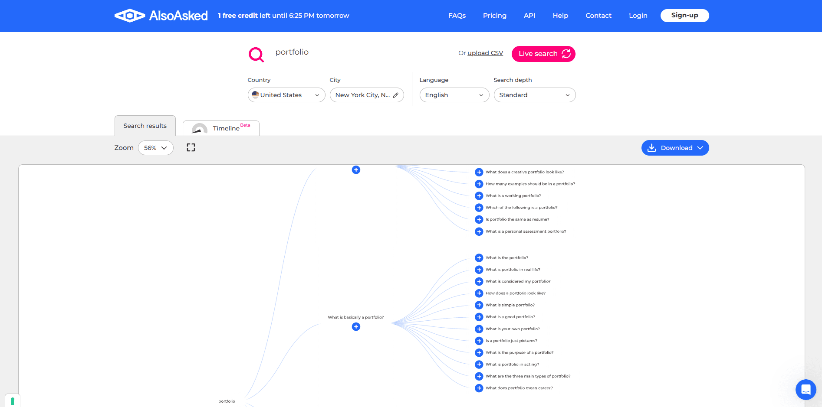This screenshot has width=822, height=407.
Task: Select the Search results tab
Action: tap(145, 126)
